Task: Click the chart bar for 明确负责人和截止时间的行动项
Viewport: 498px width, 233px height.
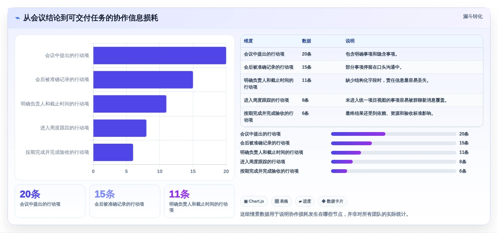Action: coord(130,104)
